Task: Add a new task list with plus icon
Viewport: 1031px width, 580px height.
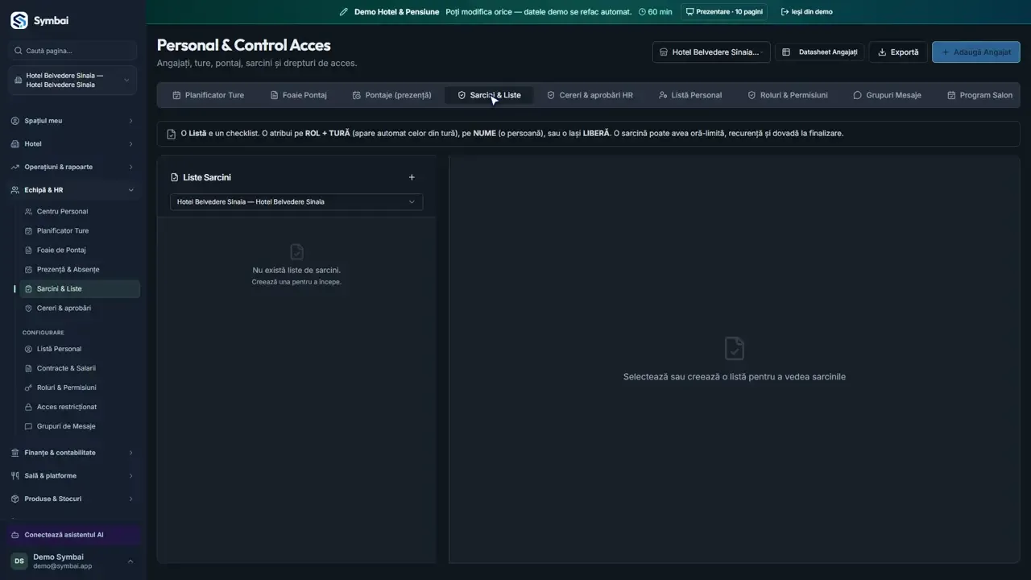Action: [x=412, y=177]
